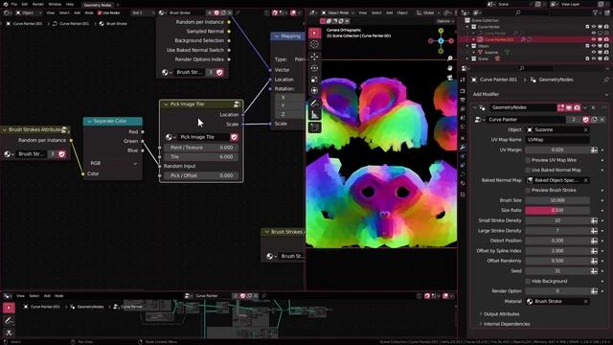The height and width of the screenshot is (345, 613).
Task: Toggle render camera icon for Suzanne
Action: coord(606,52)
